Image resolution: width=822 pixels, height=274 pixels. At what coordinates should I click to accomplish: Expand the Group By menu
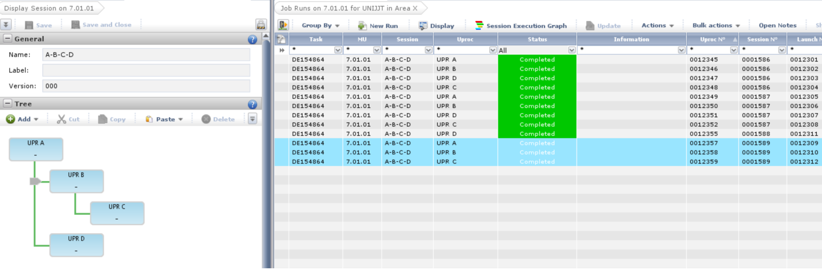(x=320, y=25)
